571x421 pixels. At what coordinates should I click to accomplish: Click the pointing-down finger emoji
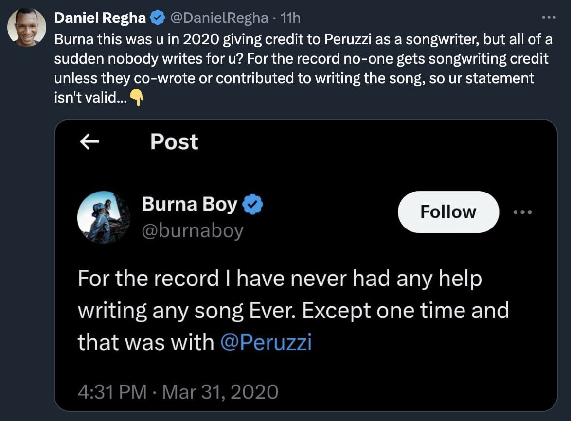[x=138, y=99]
